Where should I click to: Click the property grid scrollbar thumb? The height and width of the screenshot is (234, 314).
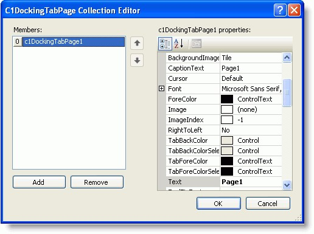pos(287,92)
